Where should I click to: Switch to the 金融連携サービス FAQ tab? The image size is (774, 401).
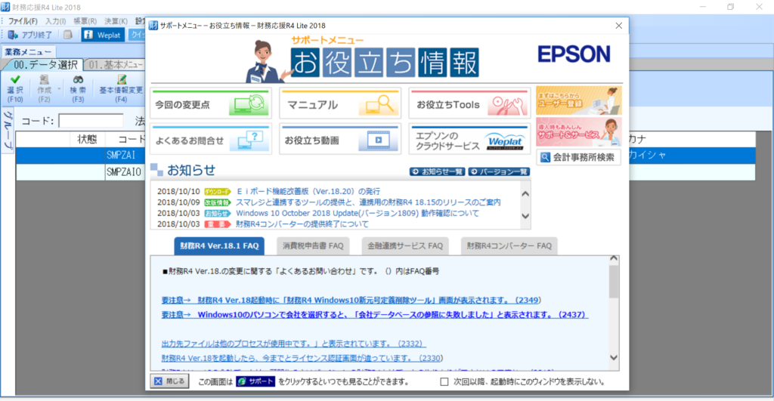coord(405,245)
